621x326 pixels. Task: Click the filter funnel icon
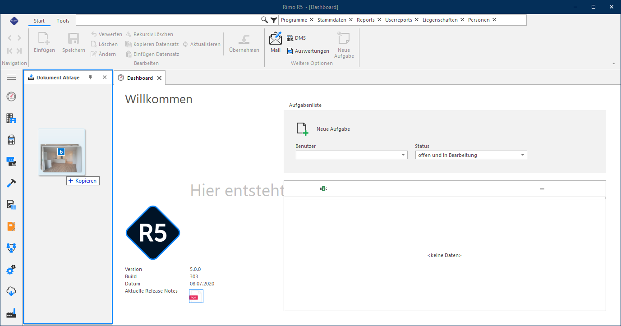pyautogui.click(x=274, y=20)
